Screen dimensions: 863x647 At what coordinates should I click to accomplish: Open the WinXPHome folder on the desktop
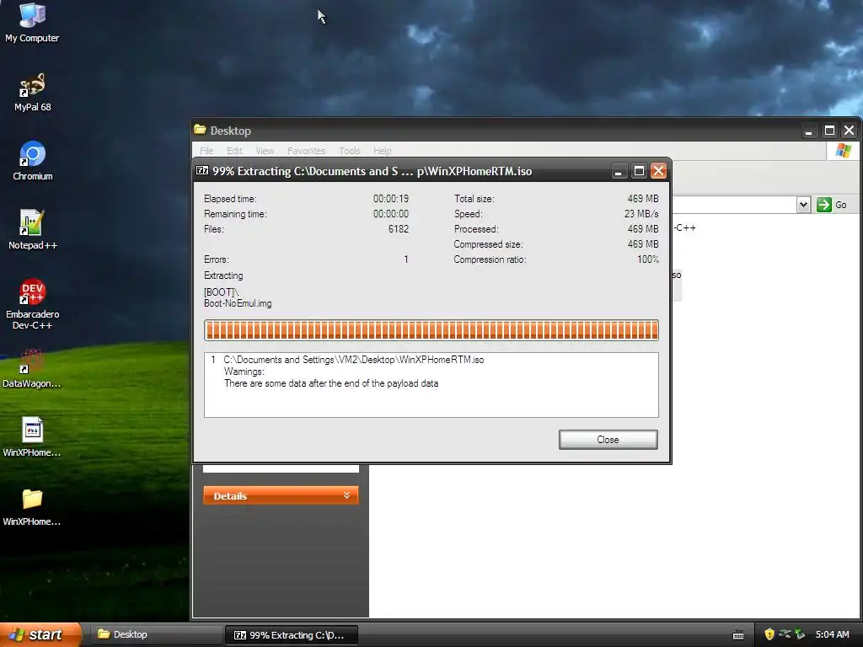pyautogui.click(x=31, y=506)
